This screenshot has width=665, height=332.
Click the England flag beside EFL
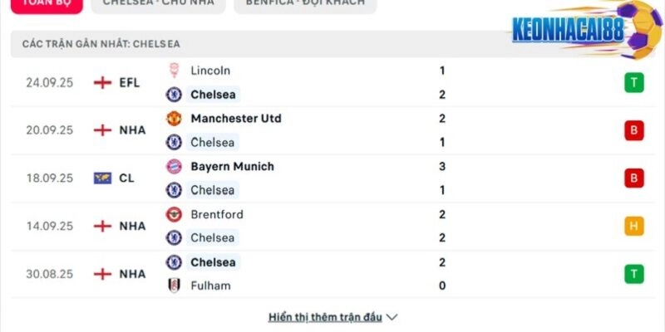pyautogui.click(x=103, y=82)
